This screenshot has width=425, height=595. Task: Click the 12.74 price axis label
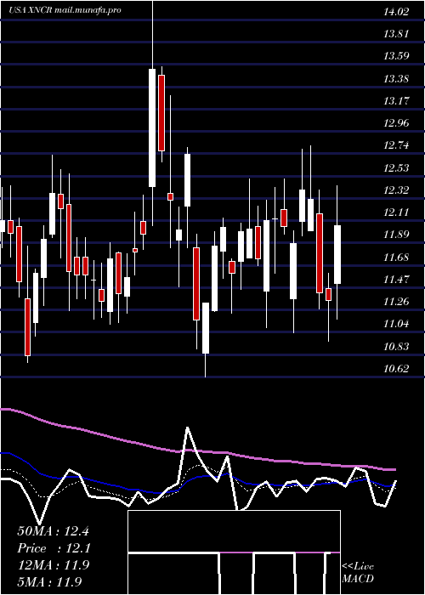click(x=396, y=145)
